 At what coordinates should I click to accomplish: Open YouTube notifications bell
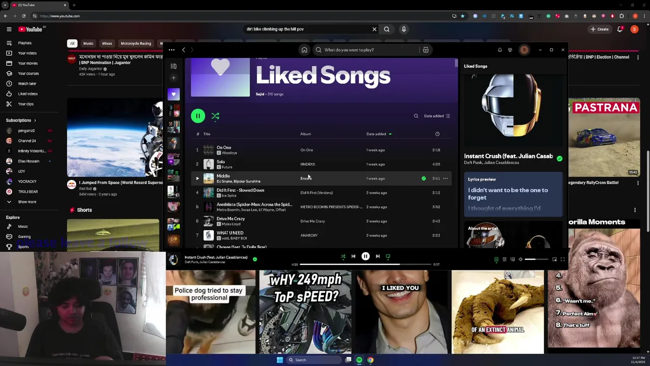(x=620, y=29)
